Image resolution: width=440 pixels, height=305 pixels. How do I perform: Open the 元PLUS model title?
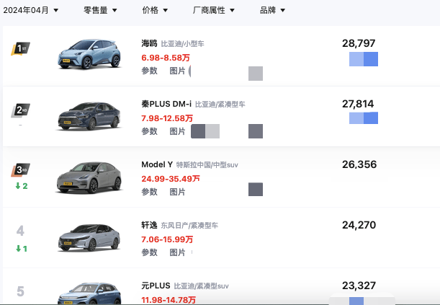pos(156,286)
